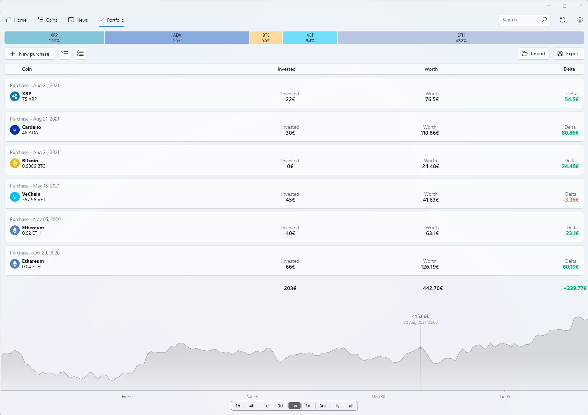This screenshot has width=588, height=415.
Task: Set chart range to 3m
Action: click(323, 406)
